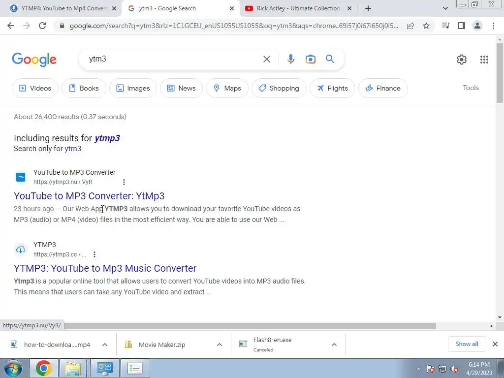The width and height of the screenshot is (504, 378).
Task: Open the taskbar clock showing 6:14 PM
Action: pyautogui.click(x=479, y=369)
